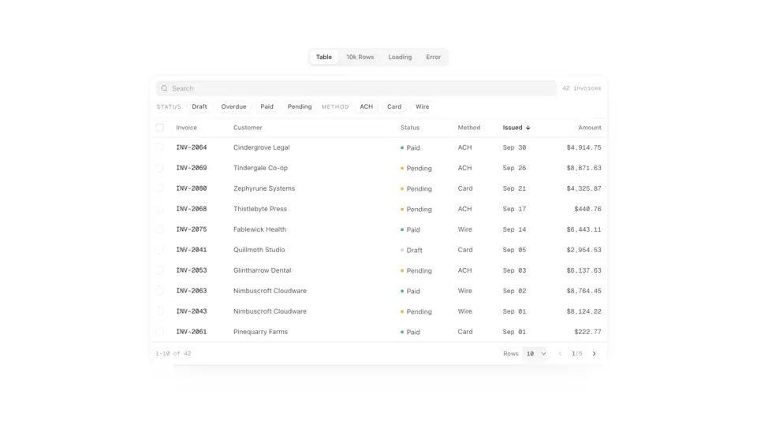Filter by Card method chip

pyautogui.click(x=394, y=106)
